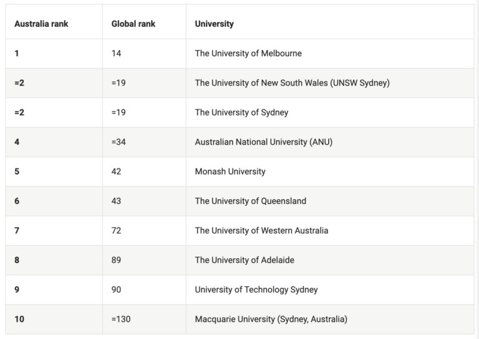Select The University of Sydney cell
The image size is (479, 339).
pyautogui.click(x=241, y=113)
